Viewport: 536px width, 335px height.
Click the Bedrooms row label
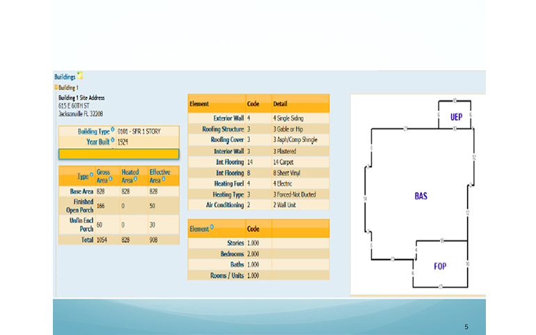(229, 254)
